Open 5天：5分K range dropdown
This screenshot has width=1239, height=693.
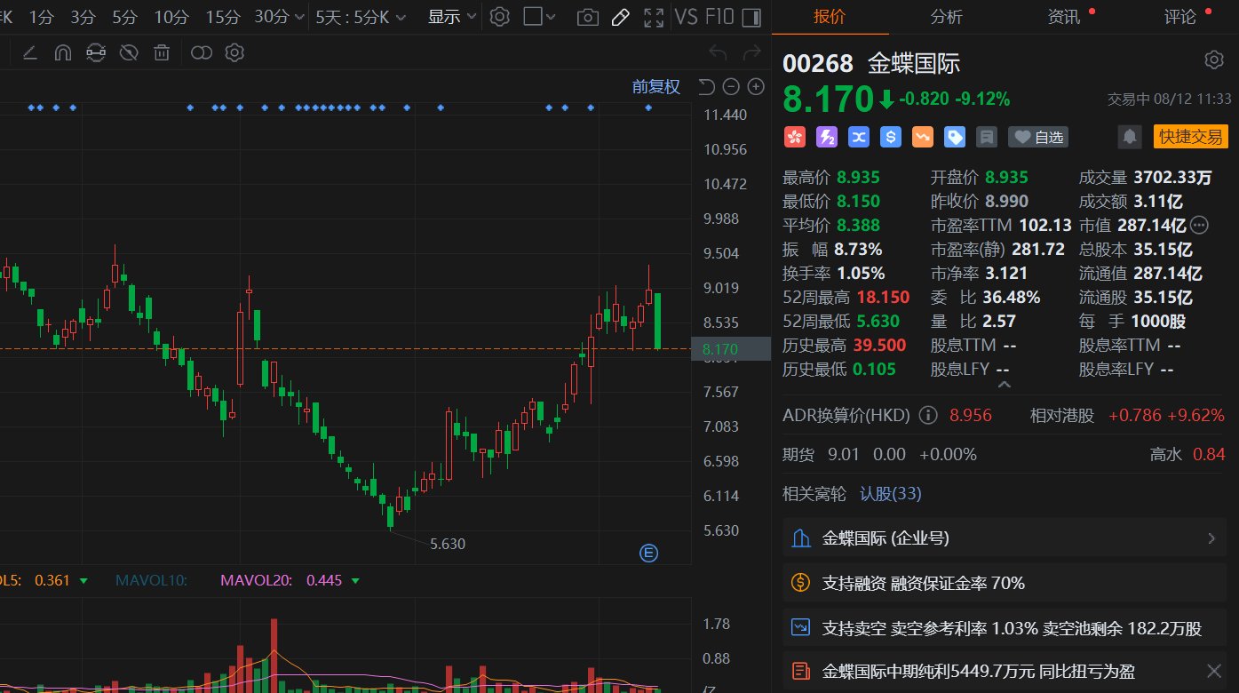coord(361,17)
